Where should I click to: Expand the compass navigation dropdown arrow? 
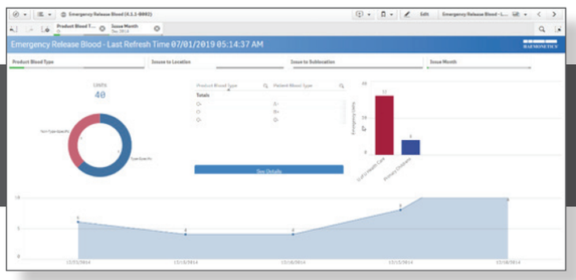click(x=25, y=14)
